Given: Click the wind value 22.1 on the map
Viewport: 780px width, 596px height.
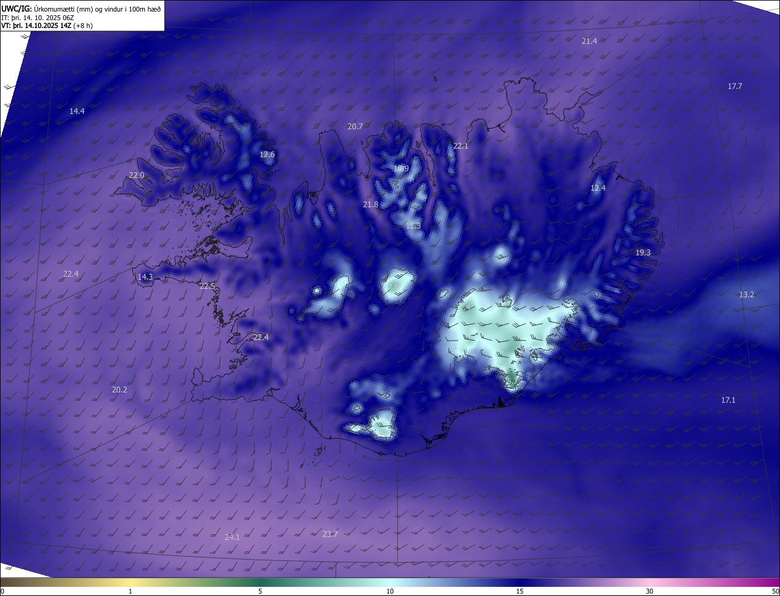Looking at the screenshot, I should point(461,146).
